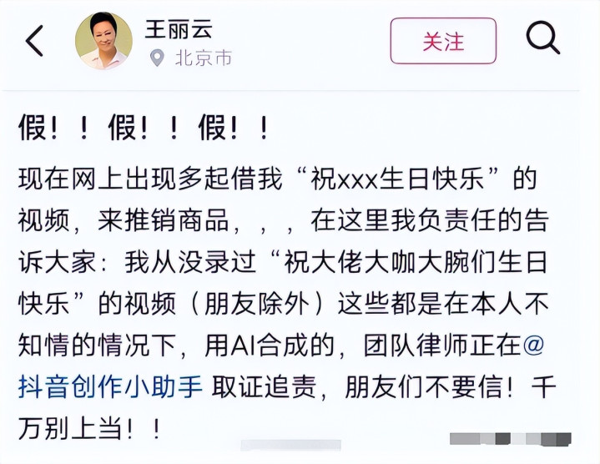The image size is (600, 464).
Task: Open the search magnifier icon
Action: pyautogui.click(x=542, y=38)
